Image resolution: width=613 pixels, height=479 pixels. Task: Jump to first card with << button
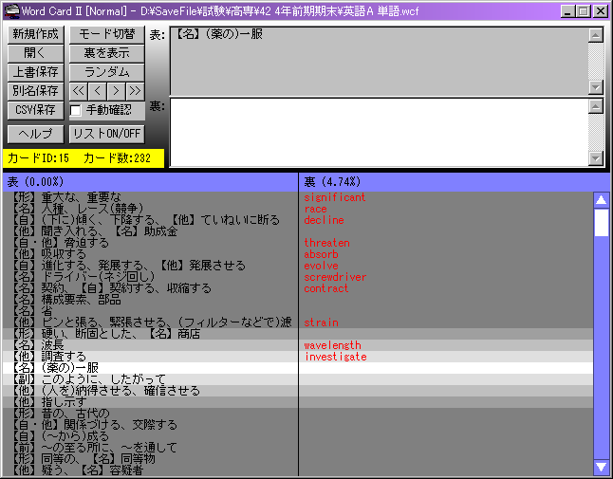(x=79, y=91)
